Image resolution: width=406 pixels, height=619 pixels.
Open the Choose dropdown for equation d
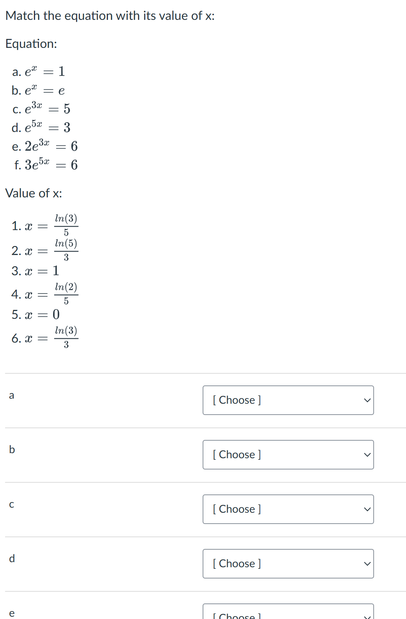(x=288, y=563)
